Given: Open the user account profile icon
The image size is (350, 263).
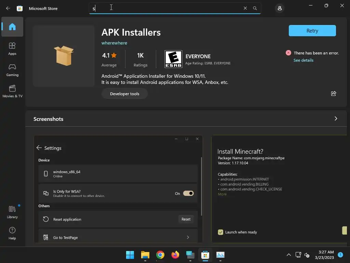Looking at the screenshot, I should [280, 8].
